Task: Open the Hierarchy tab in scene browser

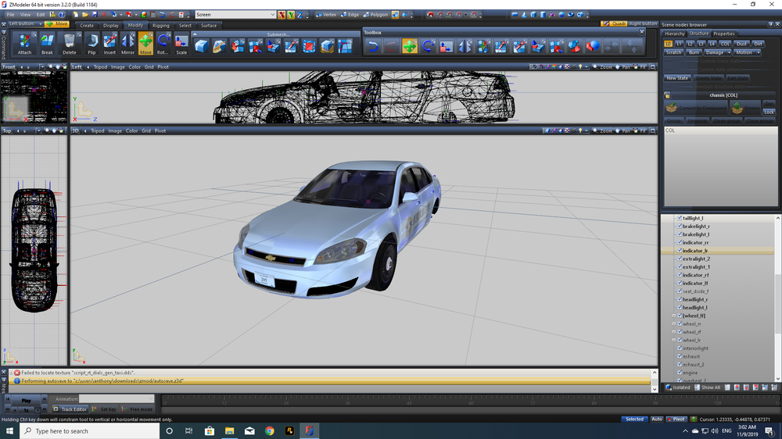Action: click(674, 34)
